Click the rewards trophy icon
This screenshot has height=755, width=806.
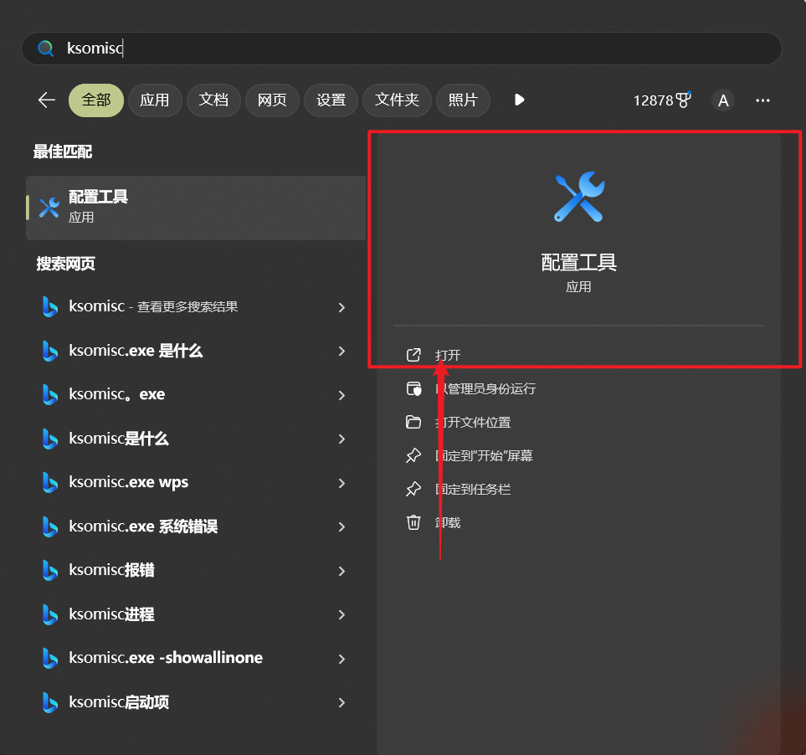683,100
